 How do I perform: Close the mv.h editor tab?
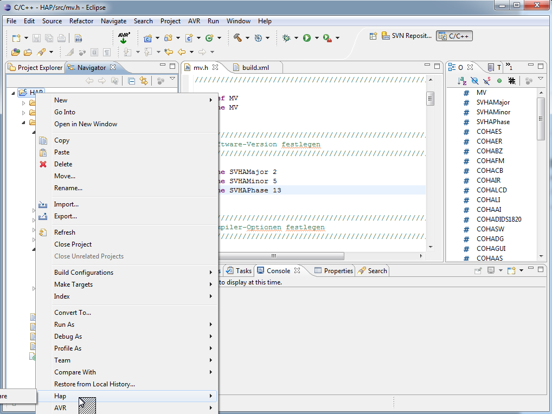coord(215,67)
